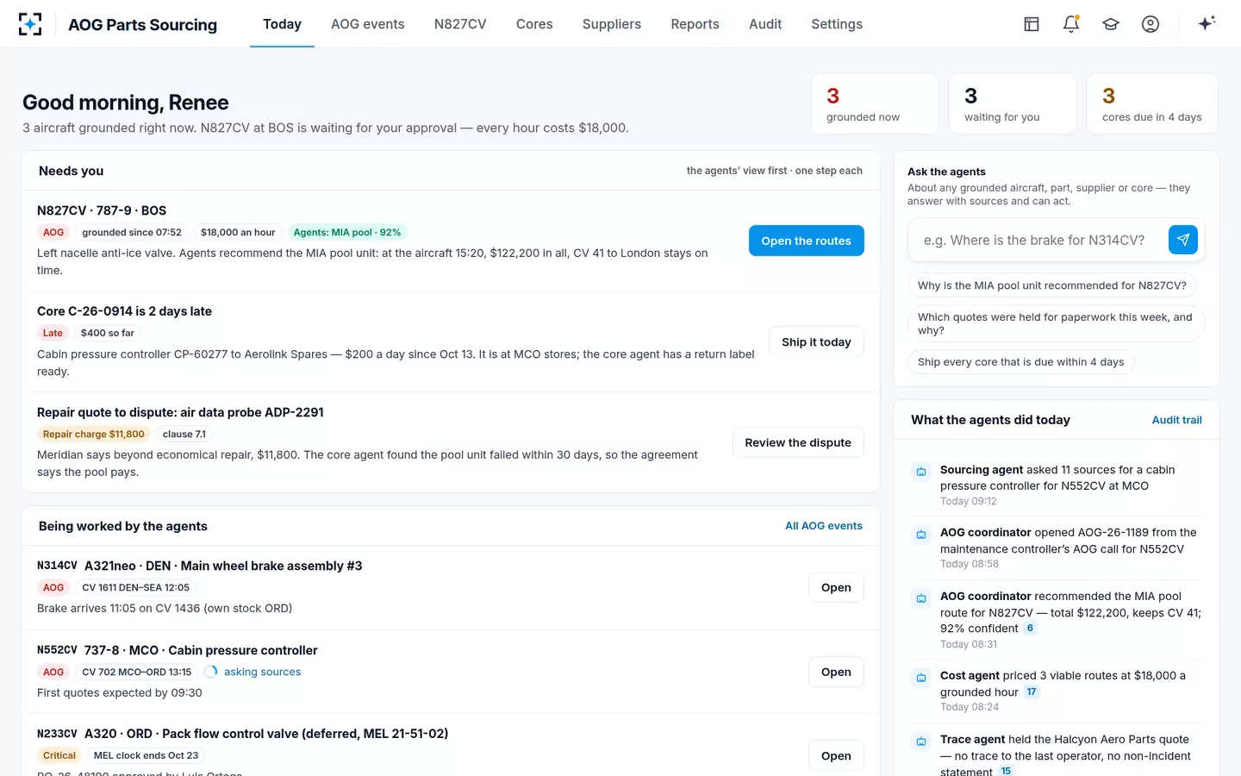Click the spinner next to asking sources

[x=210, y=672]
